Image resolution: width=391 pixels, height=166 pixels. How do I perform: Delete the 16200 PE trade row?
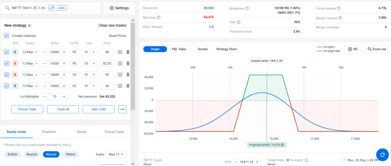click(128, 63)
